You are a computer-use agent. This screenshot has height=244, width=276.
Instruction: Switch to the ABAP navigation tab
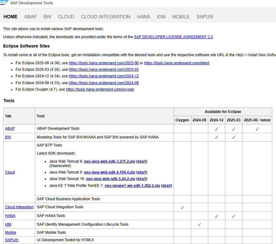(x=30, y=17)
